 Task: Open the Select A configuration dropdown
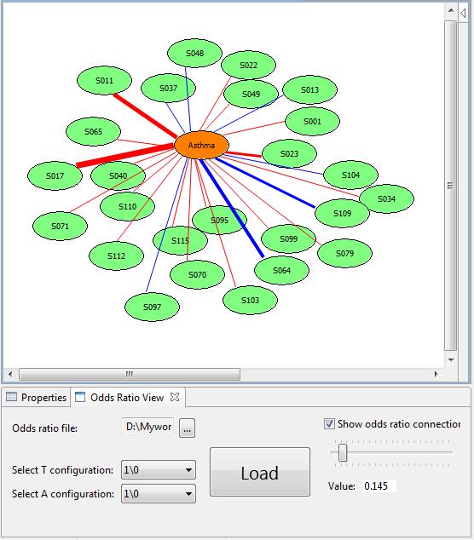point(159,494)
